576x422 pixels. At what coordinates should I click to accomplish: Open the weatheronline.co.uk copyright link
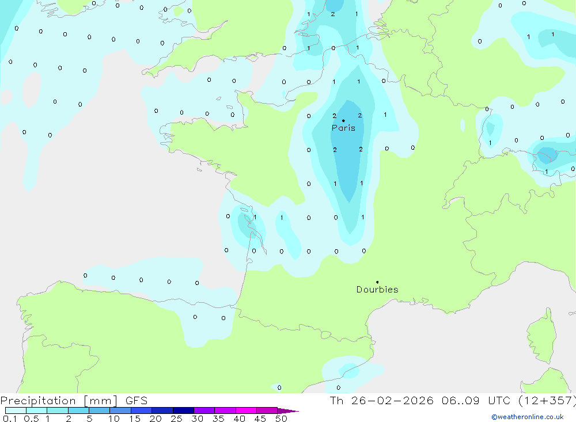tap(528, 417)
